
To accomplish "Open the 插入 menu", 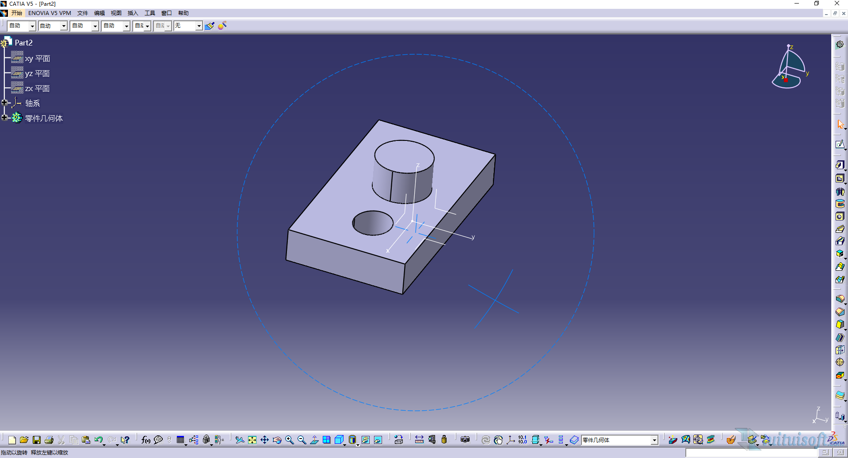I will 133,13.
